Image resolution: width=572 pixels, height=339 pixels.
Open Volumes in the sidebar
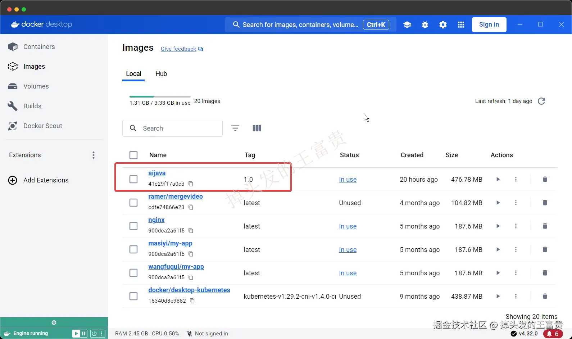click(x=54, y=86)
